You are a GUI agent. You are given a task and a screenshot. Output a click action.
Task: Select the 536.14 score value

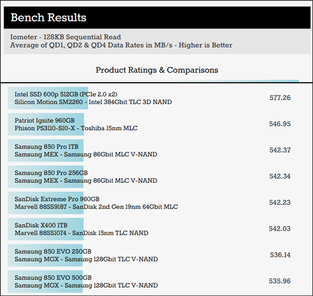click(280, 255)
